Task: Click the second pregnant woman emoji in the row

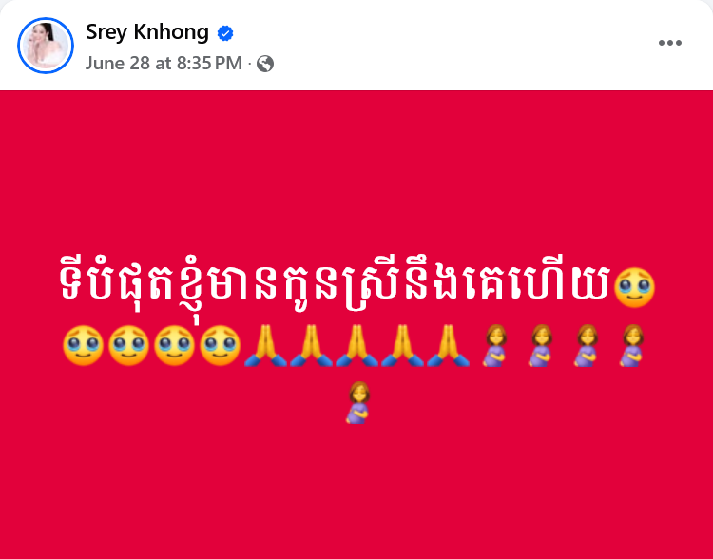Action: pyautogui.click(x=540, y=345)
